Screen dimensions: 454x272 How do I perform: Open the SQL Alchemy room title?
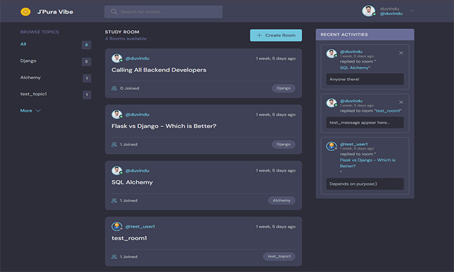tap(132, 182)
